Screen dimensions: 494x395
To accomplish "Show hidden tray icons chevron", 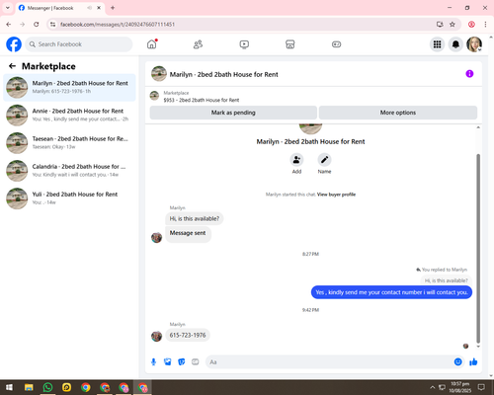I will [x=433, y=387].
